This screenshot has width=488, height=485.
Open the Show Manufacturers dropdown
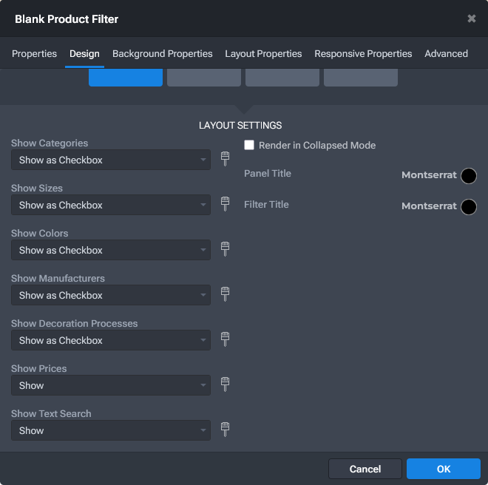tap(111, 295)
